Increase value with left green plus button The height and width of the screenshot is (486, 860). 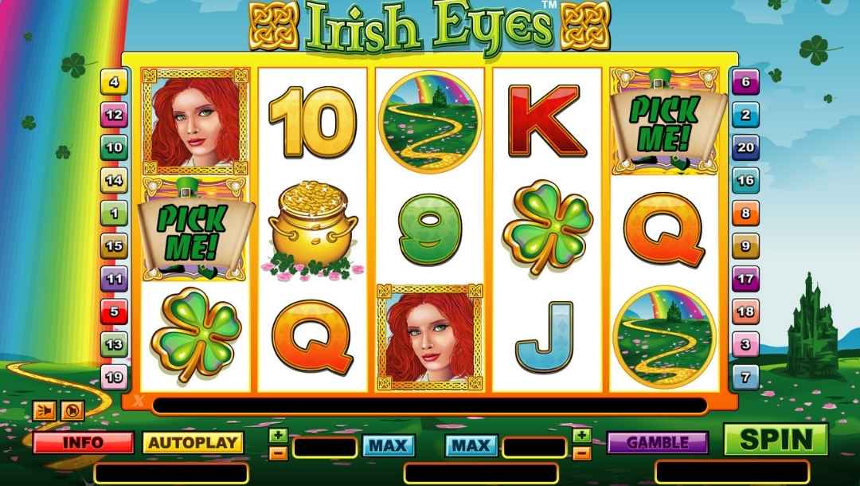278,436
